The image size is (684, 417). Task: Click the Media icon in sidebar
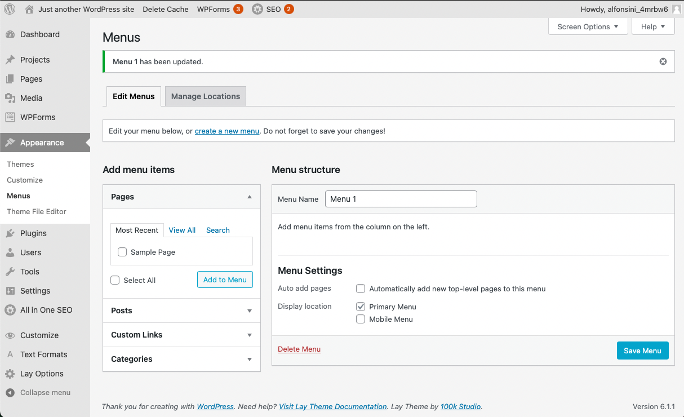coord(10,98)
